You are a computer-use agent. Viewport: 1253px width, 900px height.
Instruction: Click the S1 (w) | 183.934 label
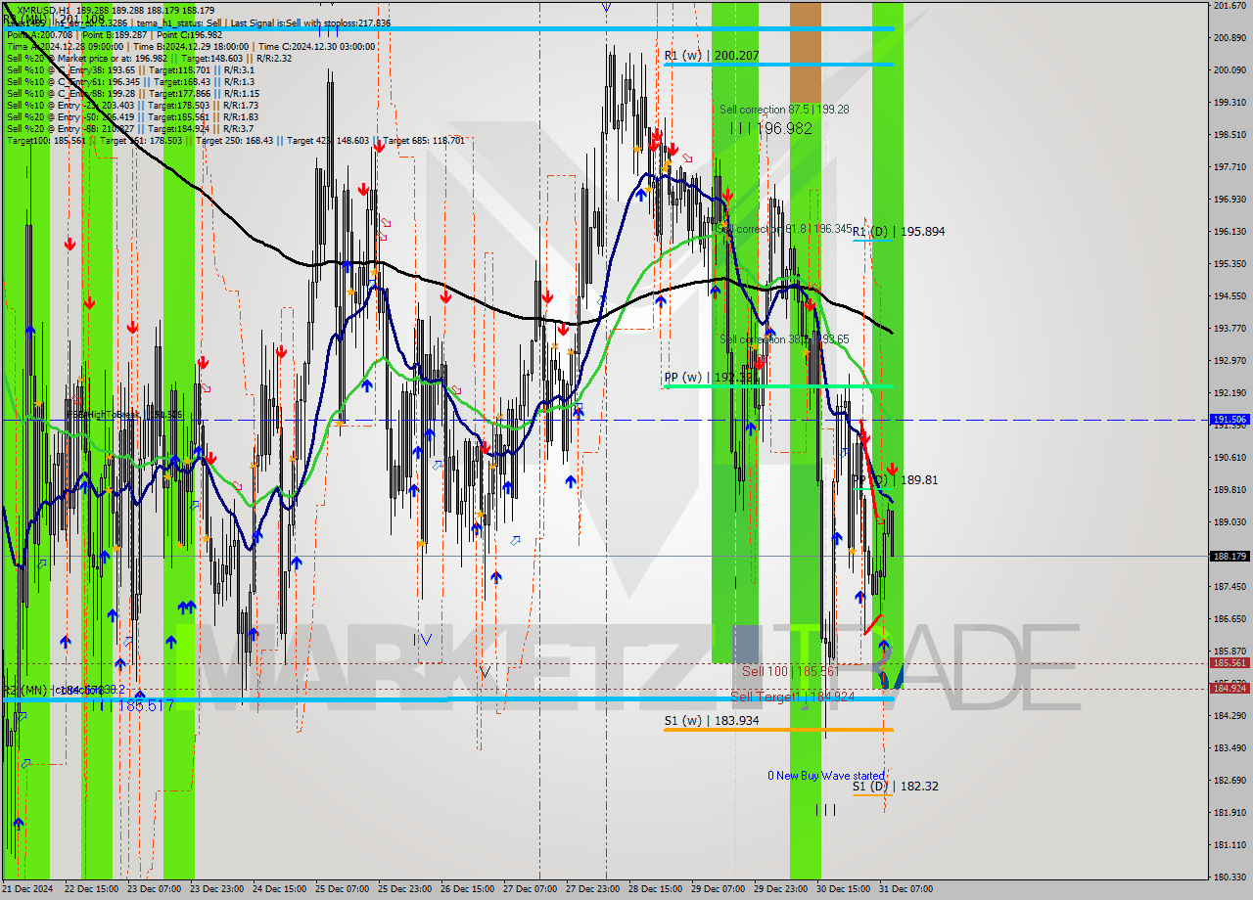712,720
